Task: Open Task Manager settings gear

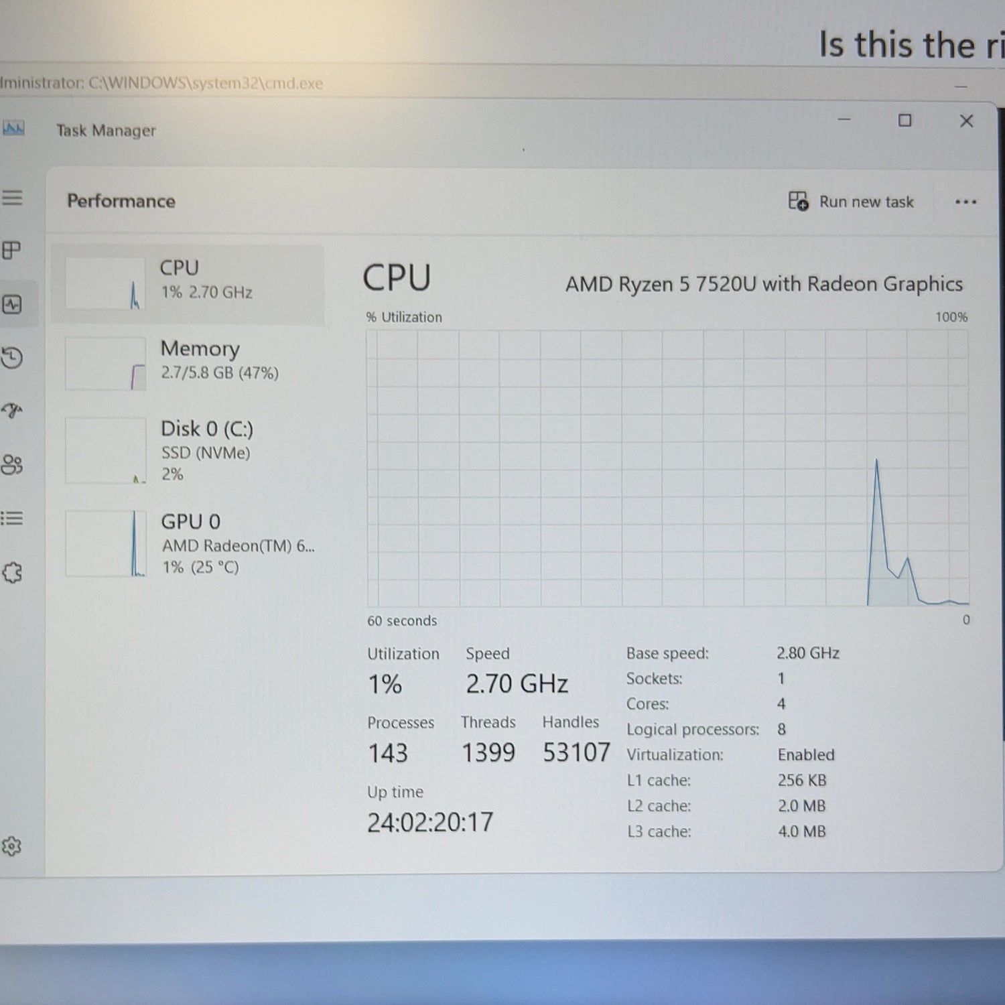Action: 12,846
